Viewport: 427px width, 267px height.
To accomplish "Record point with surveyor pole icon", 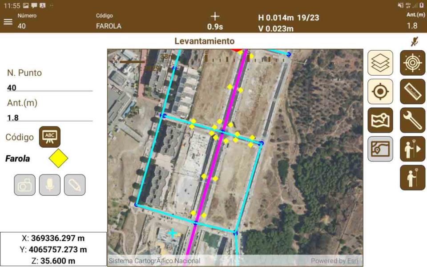I will point(412,178).
